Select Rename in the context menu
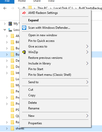 (x=55, y=108)
